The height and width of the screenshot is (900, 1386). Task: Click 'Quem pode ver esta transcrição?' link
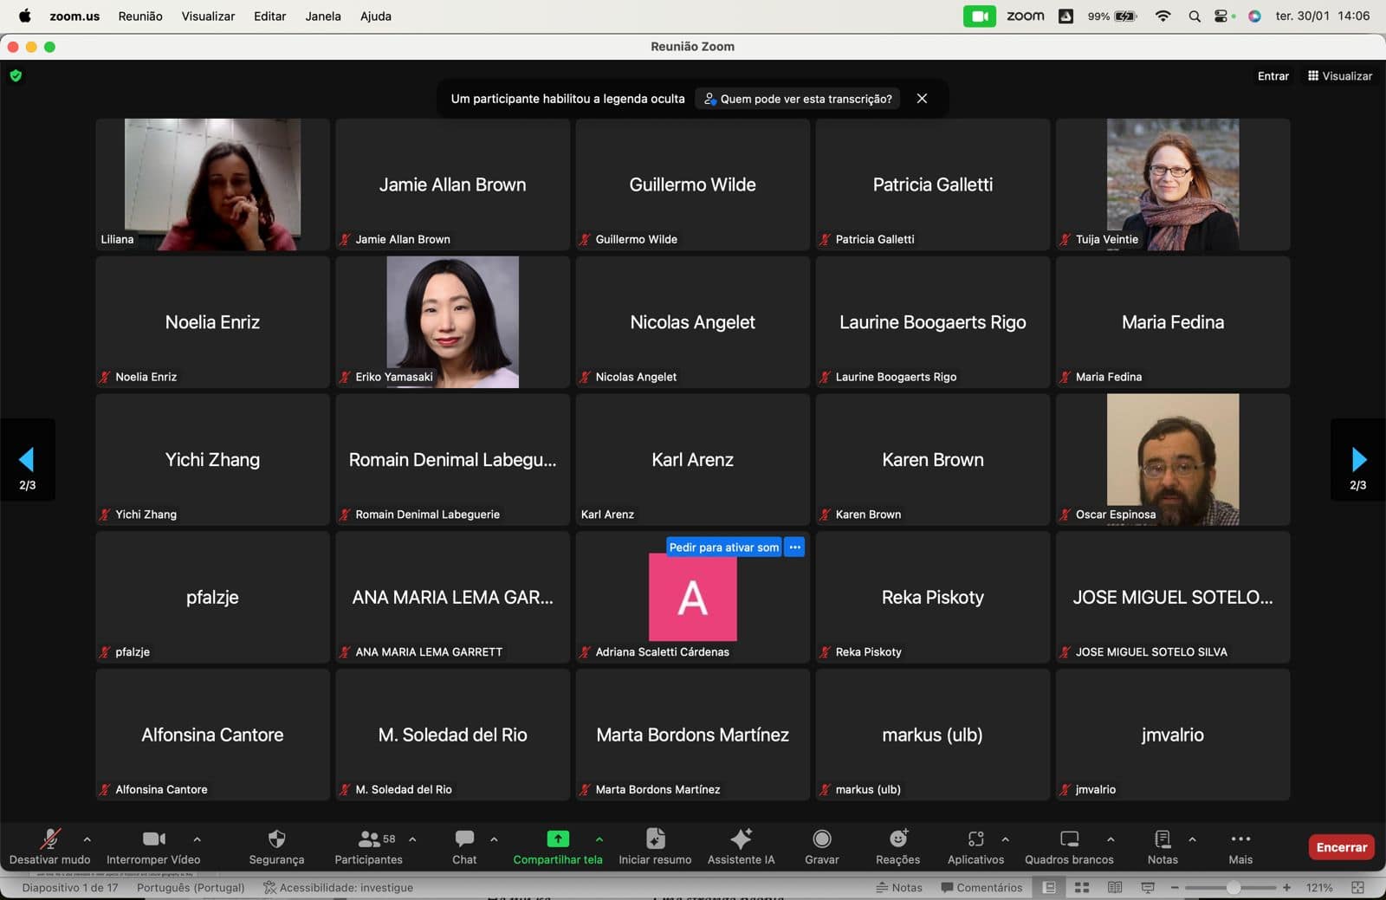(798, 99)
